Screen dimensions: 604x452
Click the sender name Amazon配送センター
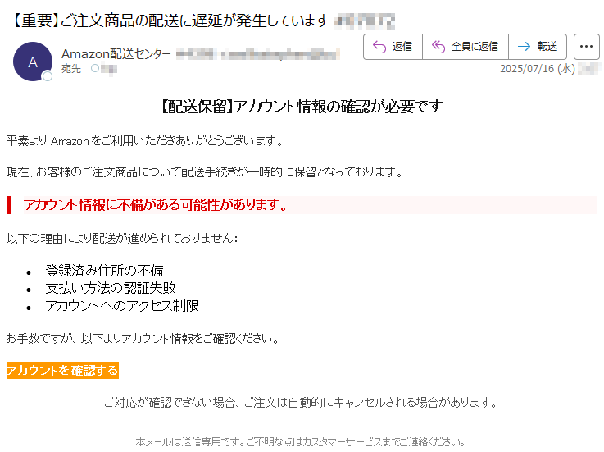tap(116, 54)
